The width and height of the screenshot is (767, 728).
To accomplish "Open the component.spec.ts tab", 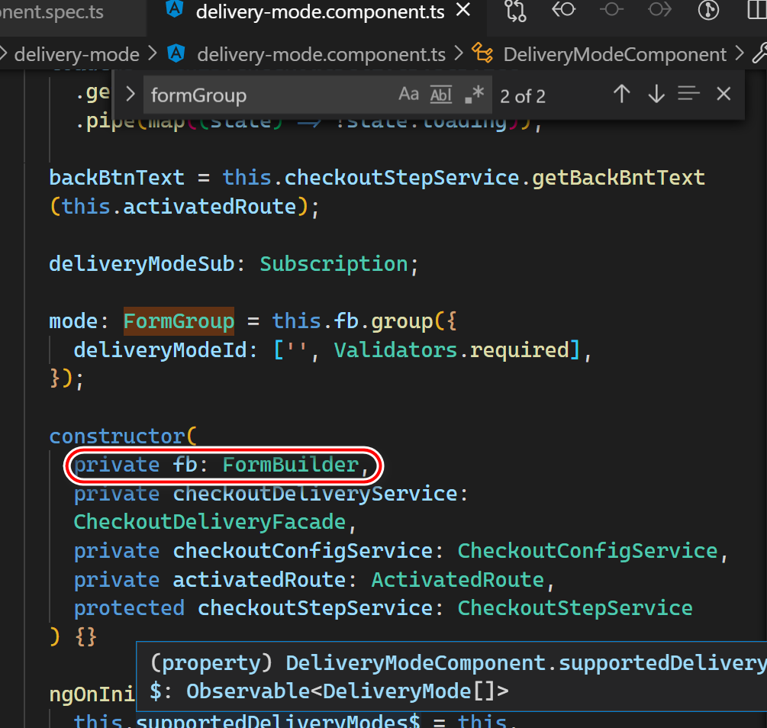I will [52, 11].
